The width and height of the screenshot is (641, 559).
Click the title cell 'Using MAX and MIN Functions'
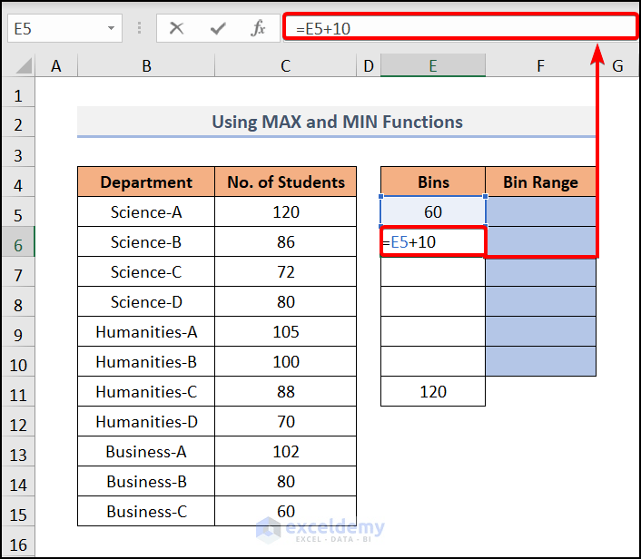(337, 122)
